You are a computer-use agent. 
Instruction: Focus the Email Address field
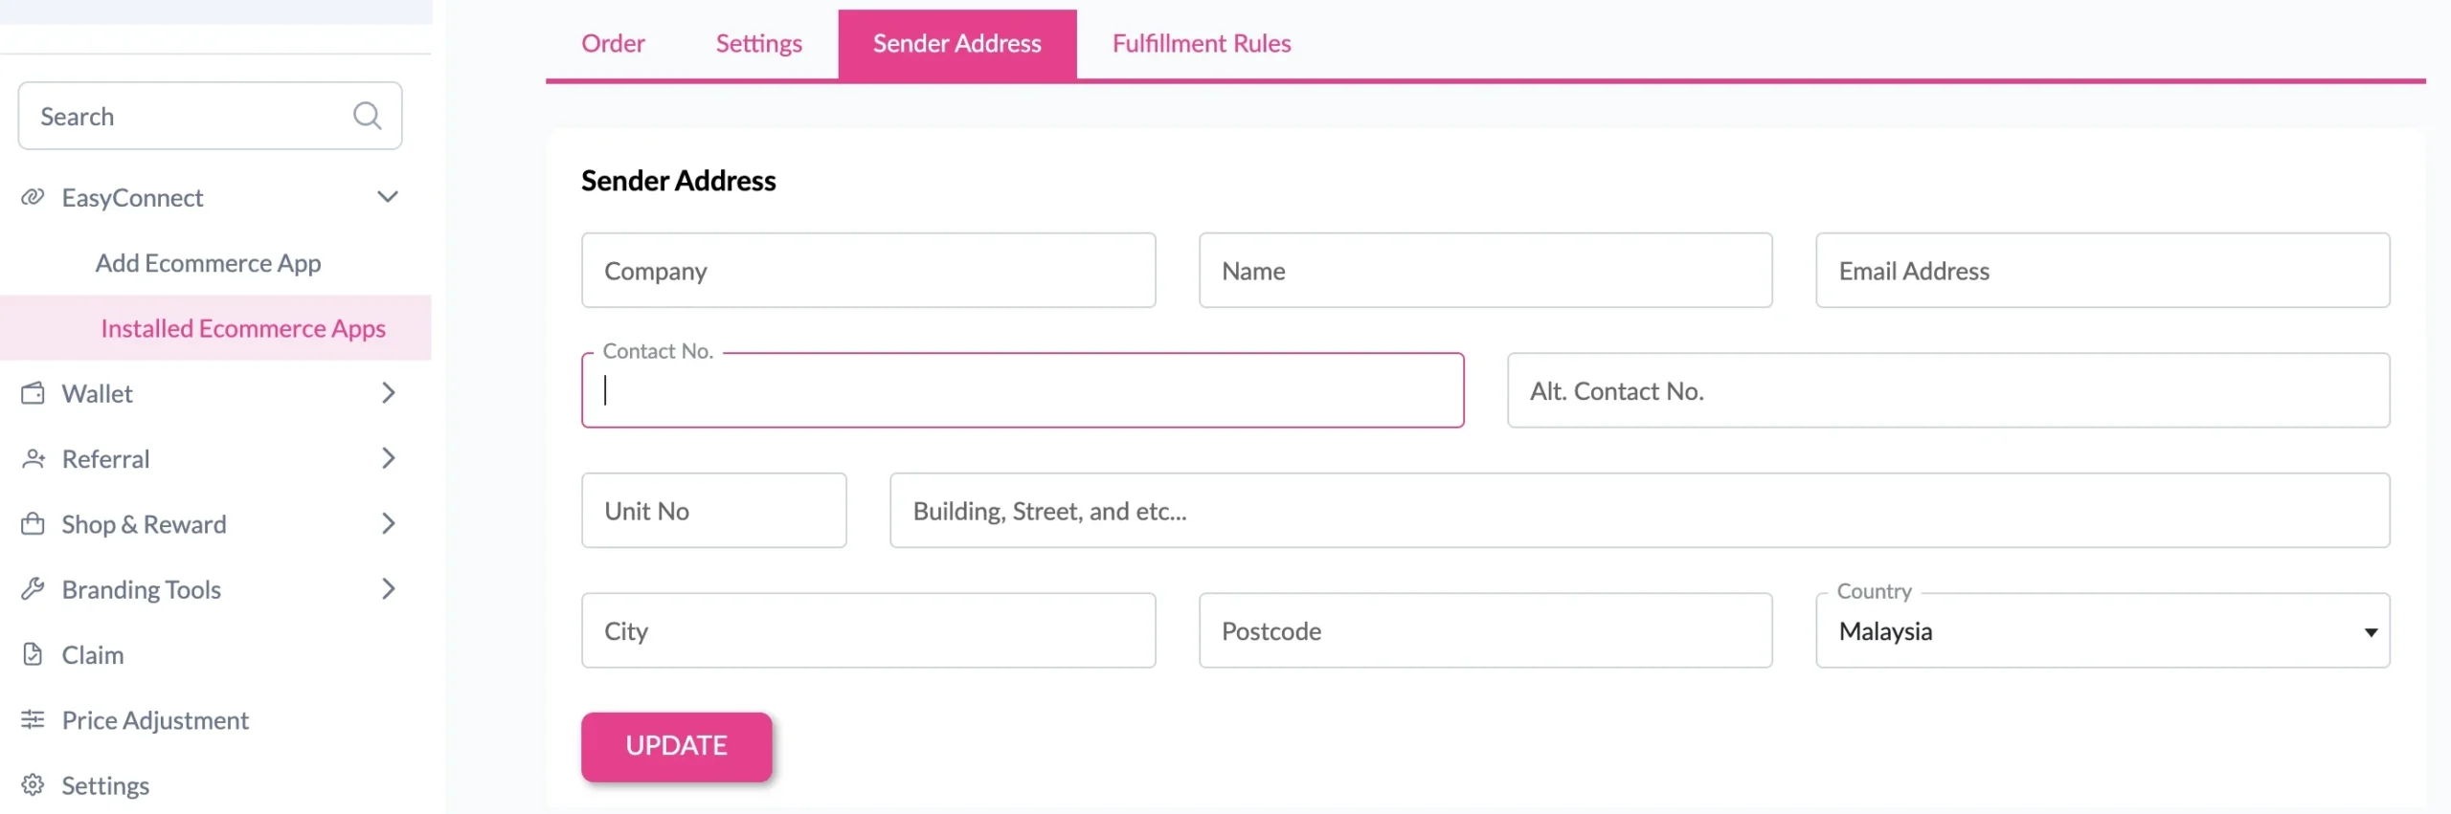tap(2102, 271)
